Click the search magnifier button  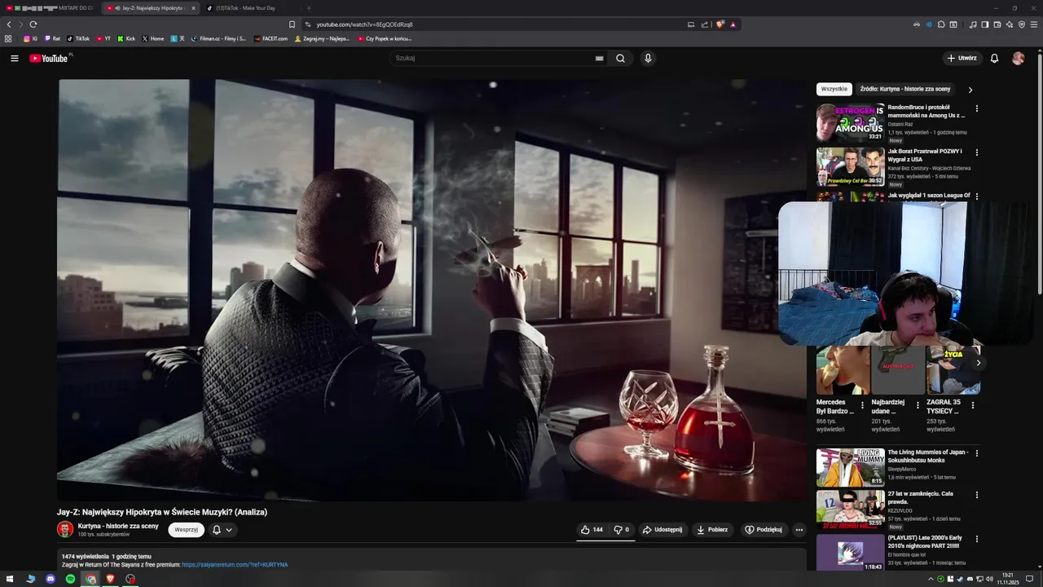(x=620, y=58)
